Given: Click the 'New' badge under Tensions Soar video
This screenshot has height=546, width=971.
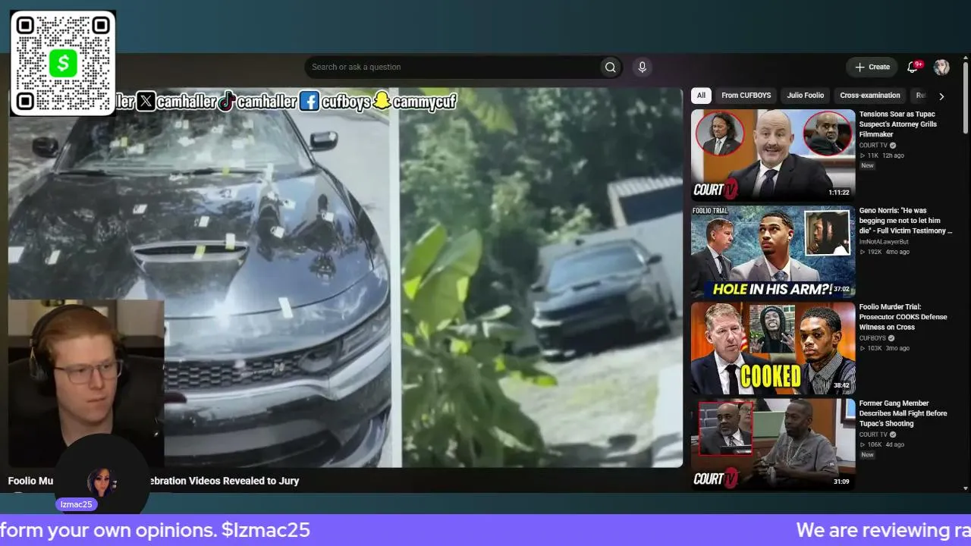Looking at the screenshot, I should (867, 165).
